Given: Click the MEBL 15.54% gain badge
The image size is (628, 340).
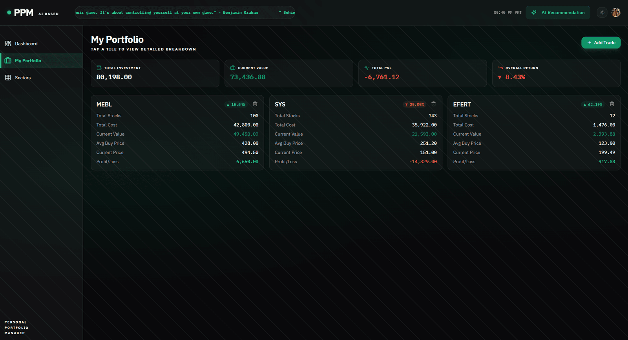Looking at the screenshot, I should click(x=236, y=105).
